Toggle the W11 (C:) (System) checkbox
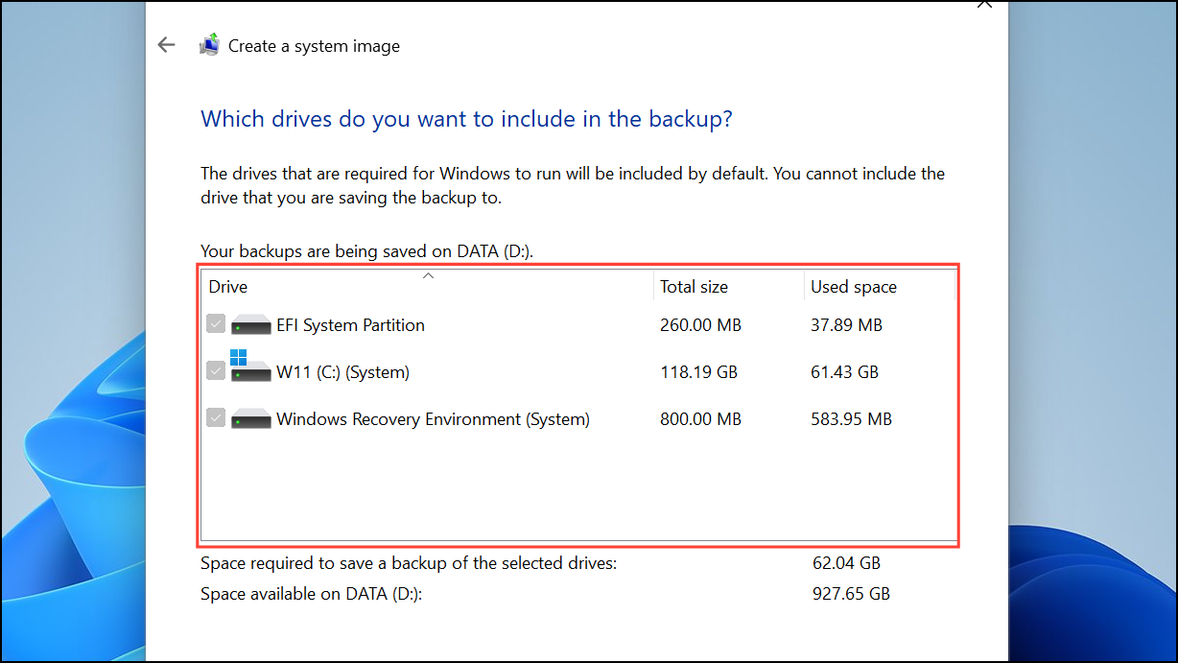Image resolution: width=1178 pixels, height=663 pixels. 216,371
